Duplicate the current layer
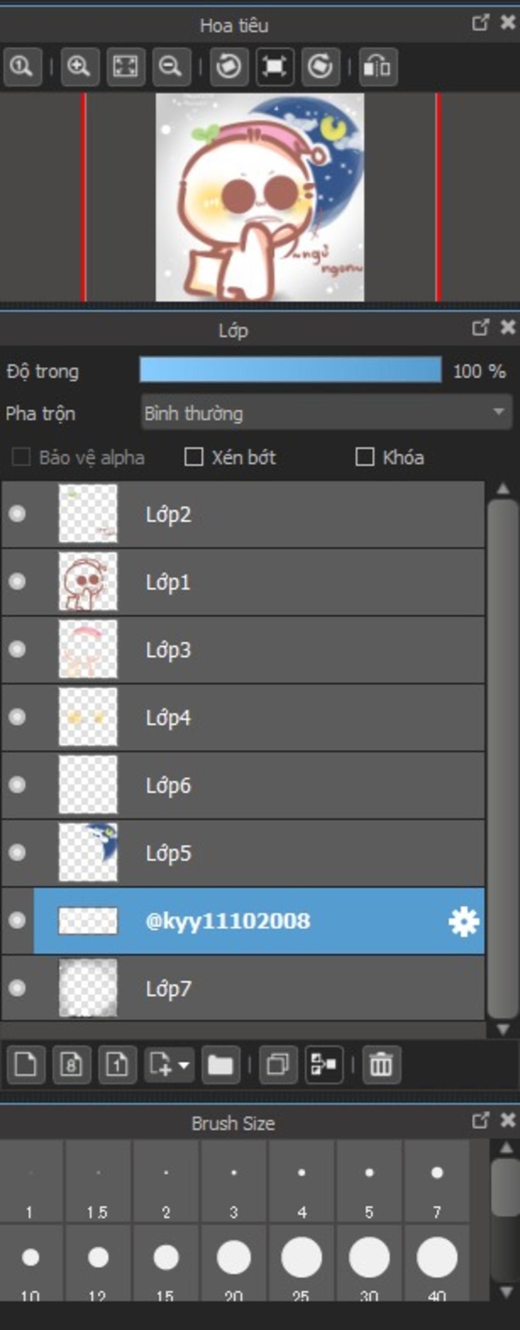The height and width of the screenshot is (1330, 520). tap(278, 1064)
